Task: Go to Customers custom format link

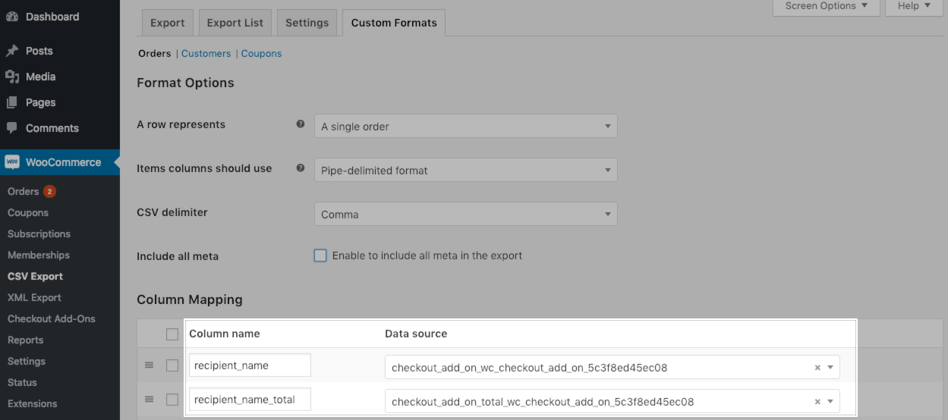Action: tap(206, 54)
